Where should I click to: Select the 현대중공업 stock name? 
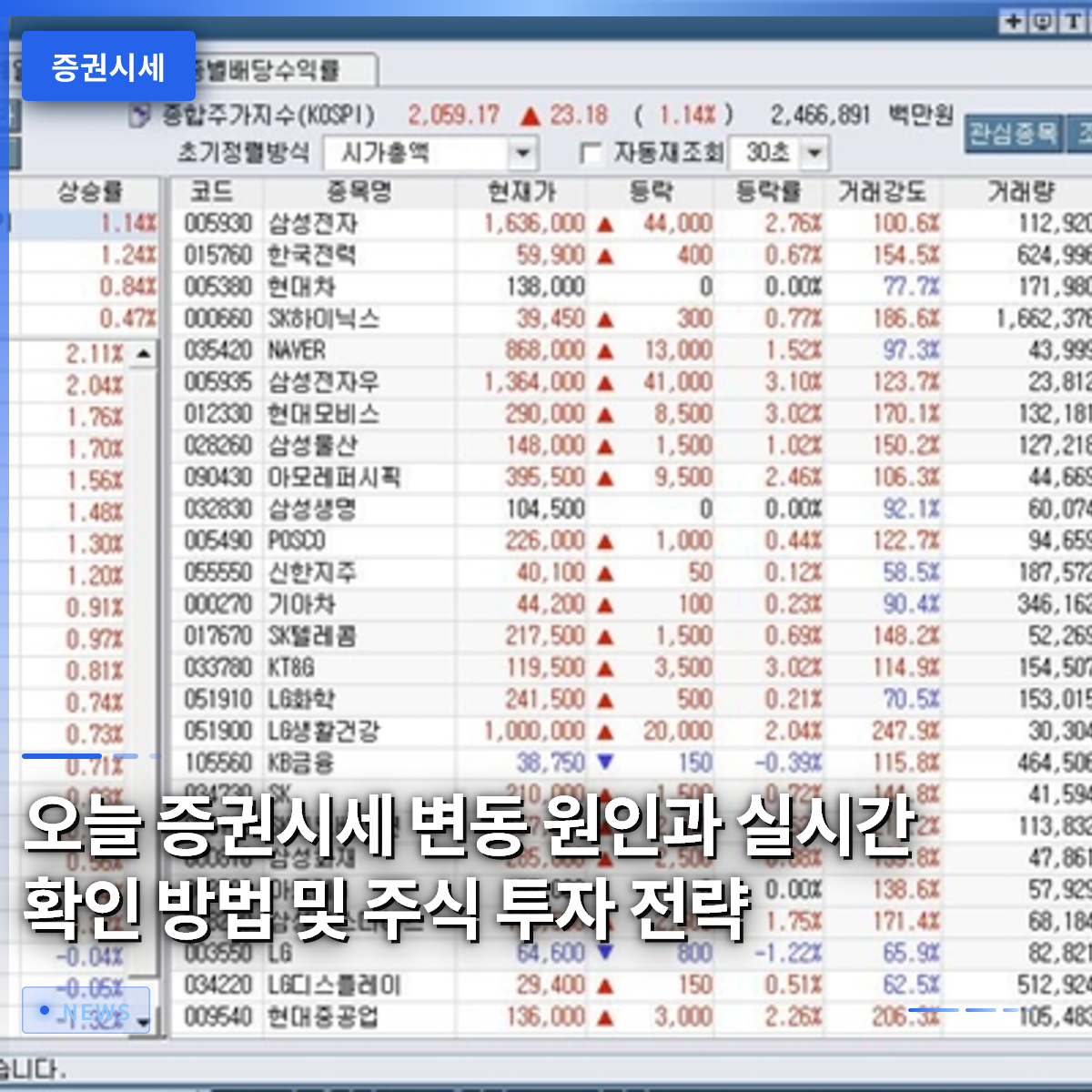[x=323, y=1016]
